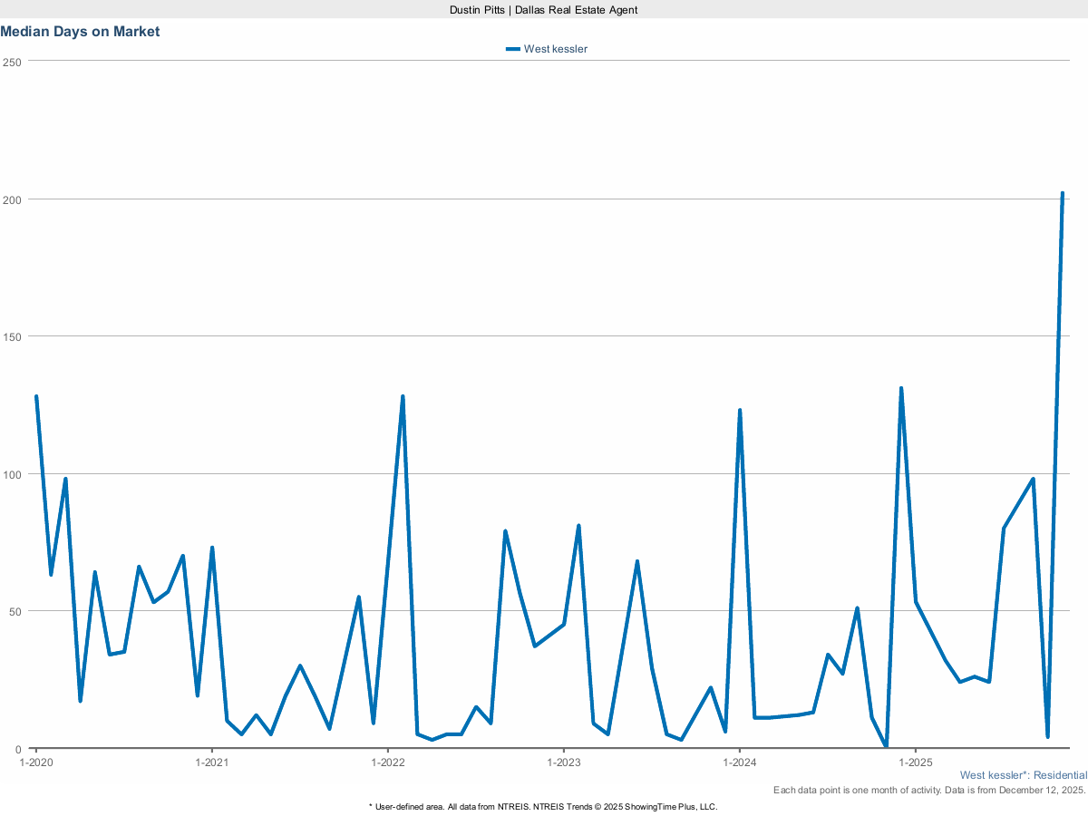Select the blue legend indicator above the chart
Image resolution: width=1088 pixels, height=816 pixels.
511,49
